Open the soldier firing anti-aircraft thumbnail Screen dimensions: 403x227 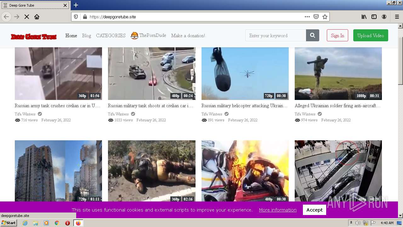coord(338,73)
